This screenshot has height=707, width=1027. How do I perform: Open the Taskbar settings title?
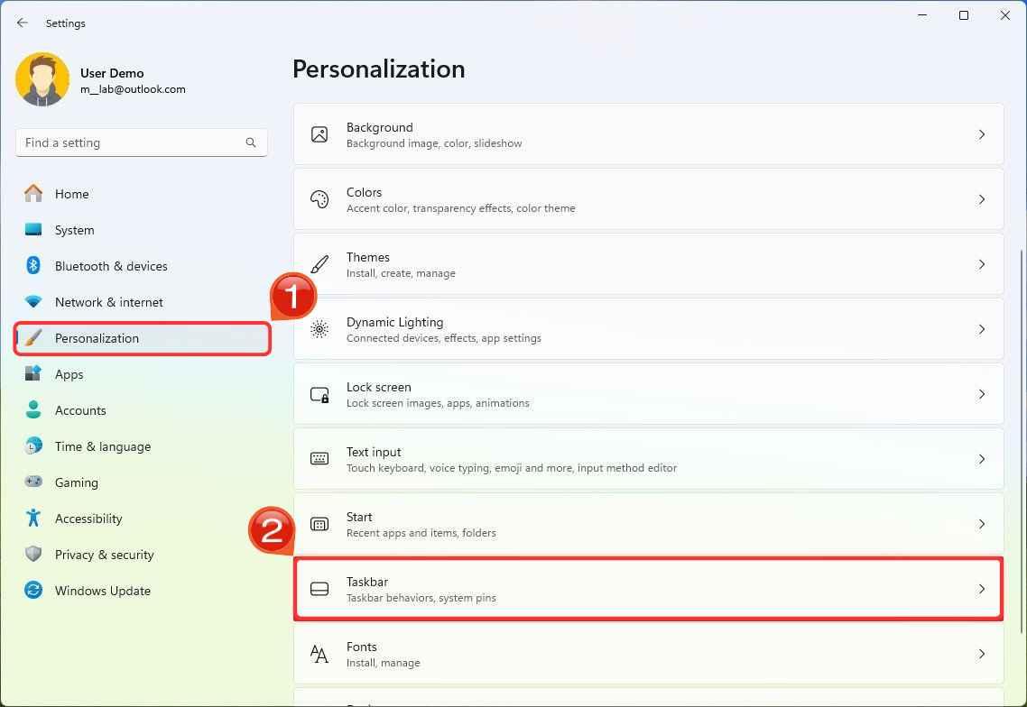pos(367,582)
